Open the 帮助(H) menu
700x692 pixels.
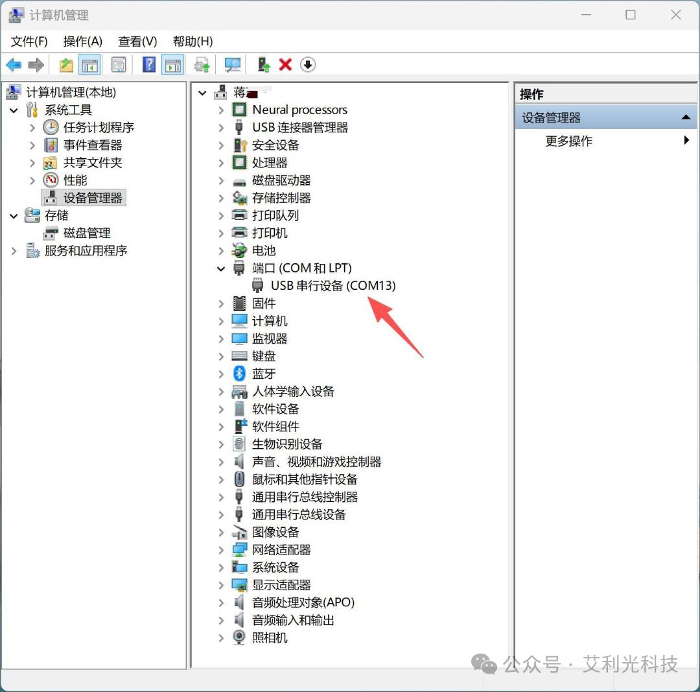[x=193, y=42]
